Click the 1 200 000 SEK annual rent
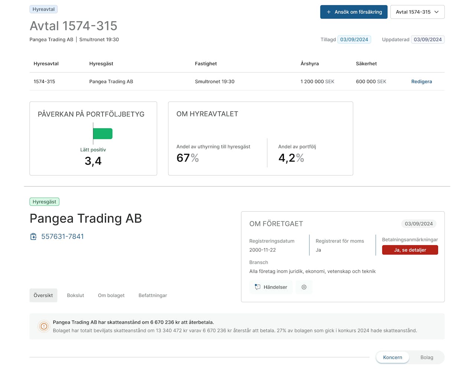 pyautogui.click(x=317, y=81)
